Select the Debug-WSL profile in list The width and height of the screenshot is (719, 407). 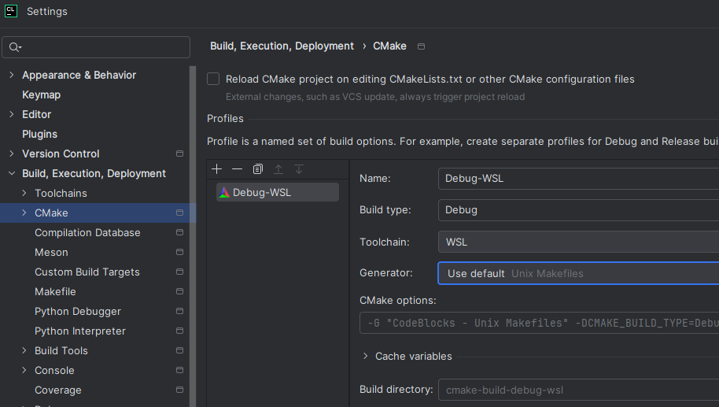pyautogui.click(x=278, y=192)
